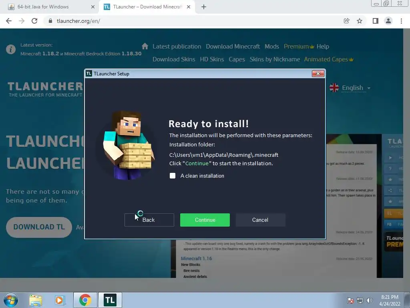The image size is (410, 308).
Task: Open Windows Media Player from taskbar
Action: [60, 300]
